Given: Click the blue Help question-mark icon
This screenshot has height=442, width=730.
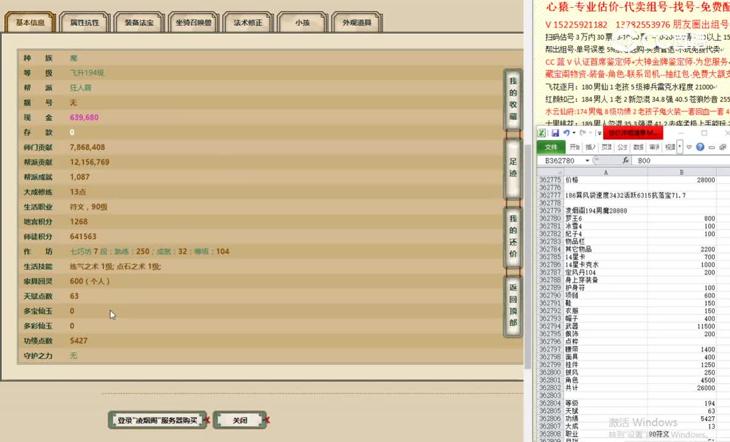Looking at the screenshot, I should [x=701, y=147].
